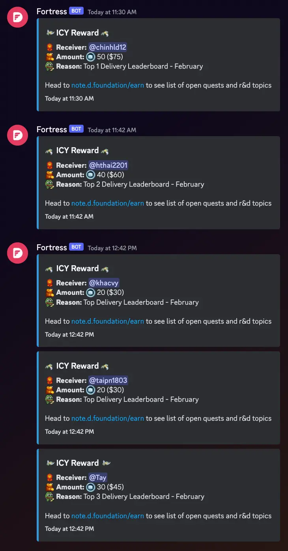The width and height of the screenshot is (288, 551).
Task: Open the @Tay user mention
Action: [x=98, y=478]
